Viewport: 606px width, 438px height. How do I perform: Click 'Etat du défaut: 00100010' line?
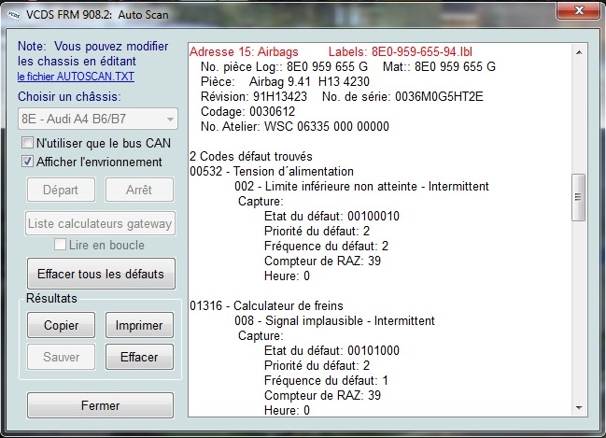332,216
